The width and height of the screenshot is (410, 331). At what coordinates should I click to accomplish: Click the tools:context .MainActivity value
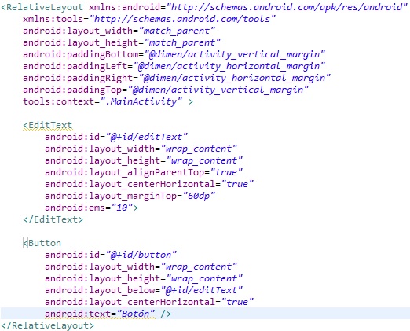(x=141, y=101)
